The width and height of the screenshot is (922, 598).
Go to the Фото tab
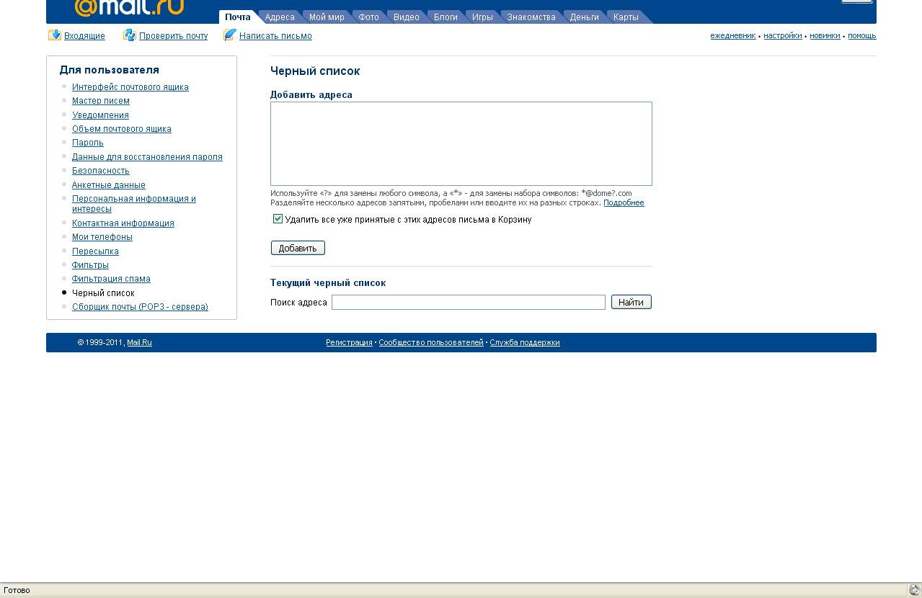(368, 17)
